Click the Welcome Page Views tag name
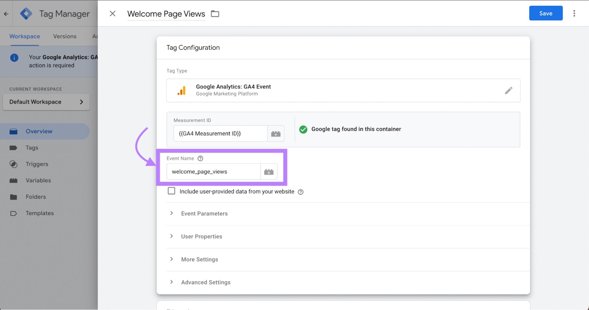 click(166, 14)
